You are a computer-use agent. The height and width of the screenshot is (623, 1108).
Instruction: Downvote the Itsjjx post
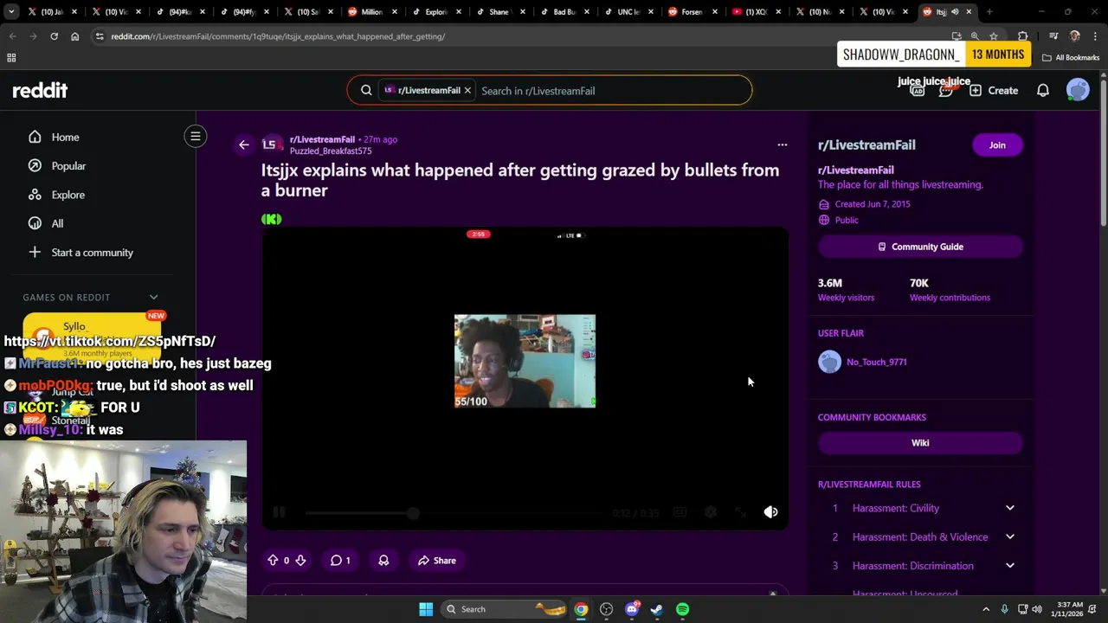click(300, 561)
